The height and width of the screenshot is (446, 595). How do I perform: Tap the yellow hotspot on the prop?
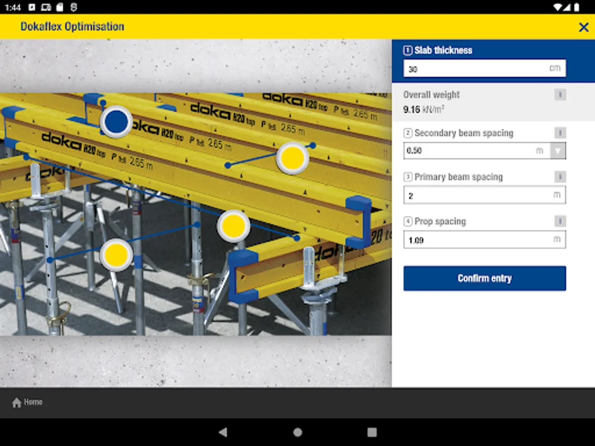pos(116,254)
